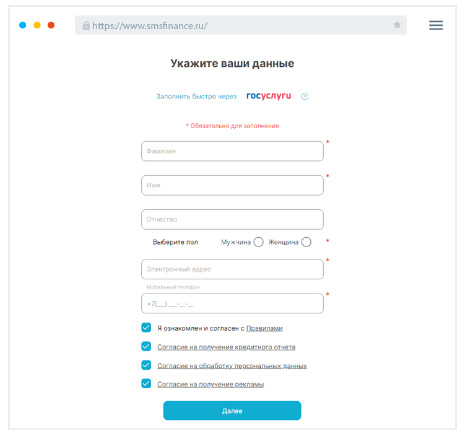The height and width of the screenshot is (439, 465).
Task: Open the Правилами link
Action: [264, 328]
